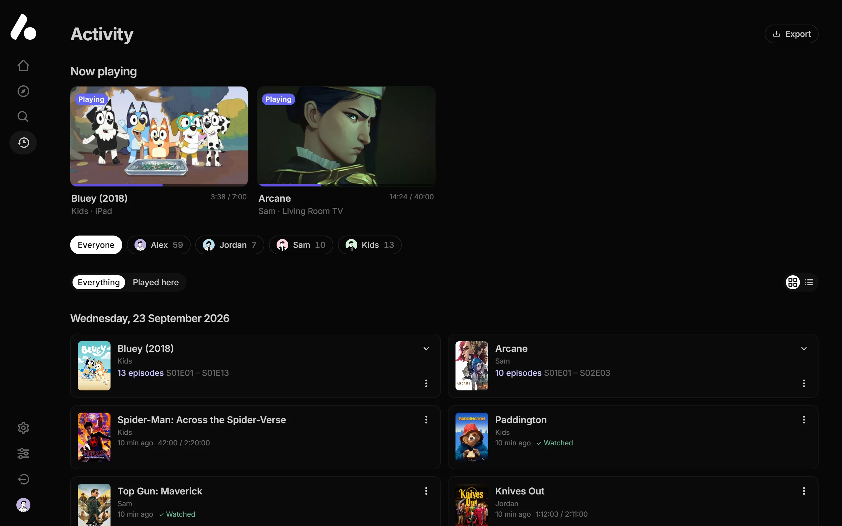Open more options for Paddington card
842x526 pixels.
click(804, 420)
